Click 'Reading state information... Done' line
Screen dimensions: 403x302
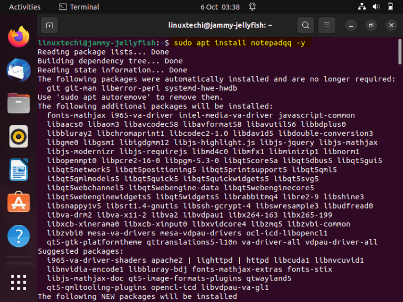[112, 70]
